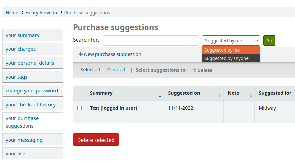Screen dimensions: 295x163
Task: Click the red Delete selected button
Action: pyautogui.click(x=96, y=140)
